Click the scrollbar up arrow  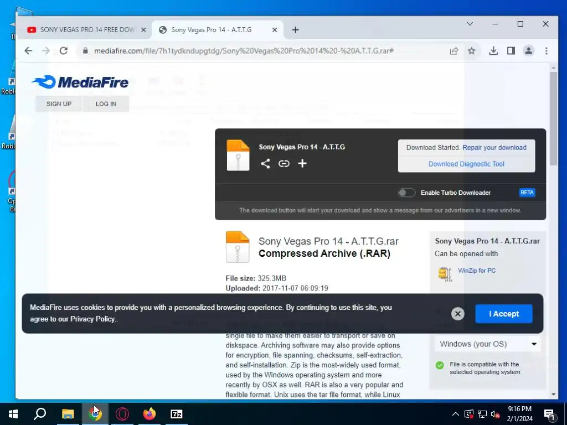(553, 68)
